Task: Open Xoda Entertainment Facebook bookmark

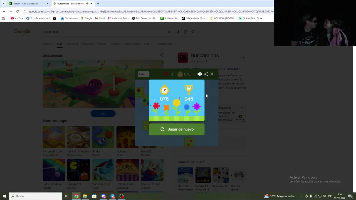Action: [x=38, y=18]
